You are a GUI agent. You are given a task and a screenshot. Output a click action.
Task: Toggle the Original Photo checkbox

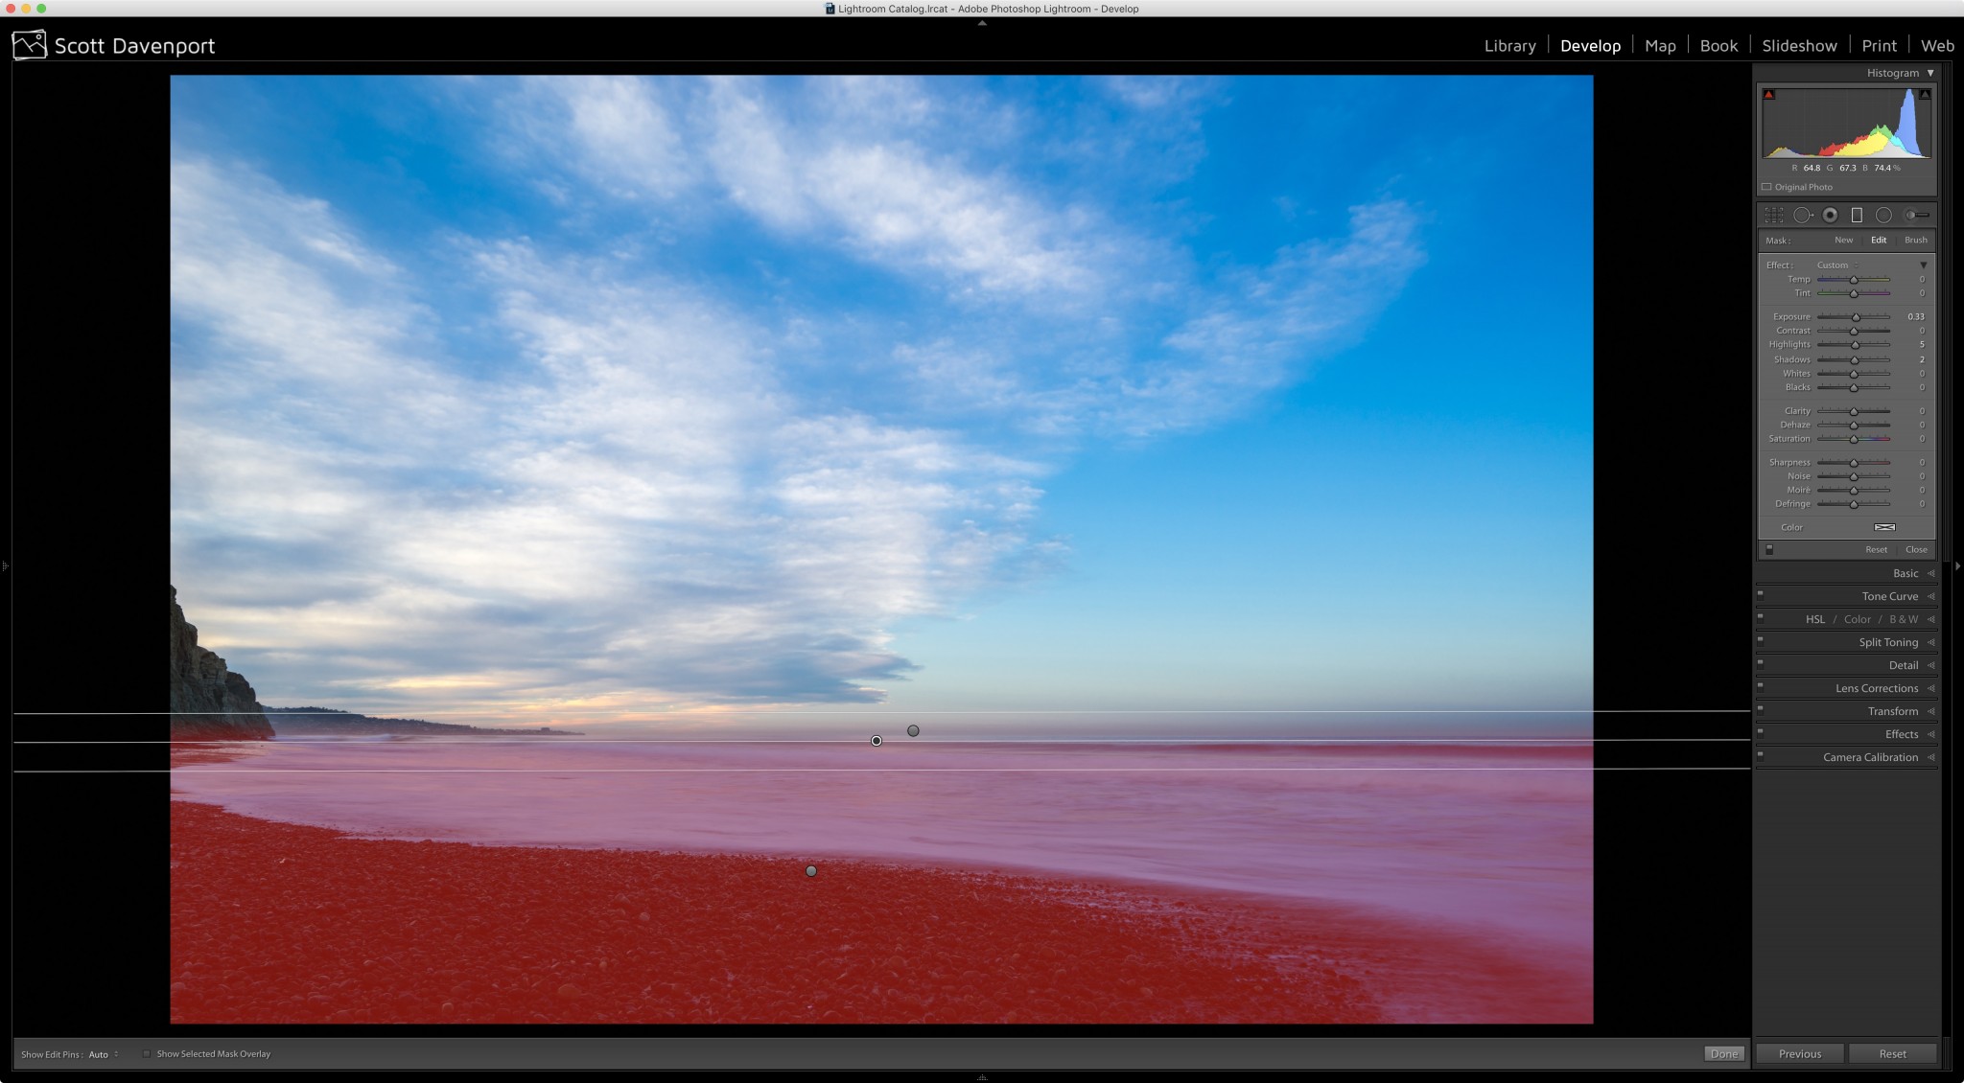point(1767,187)
